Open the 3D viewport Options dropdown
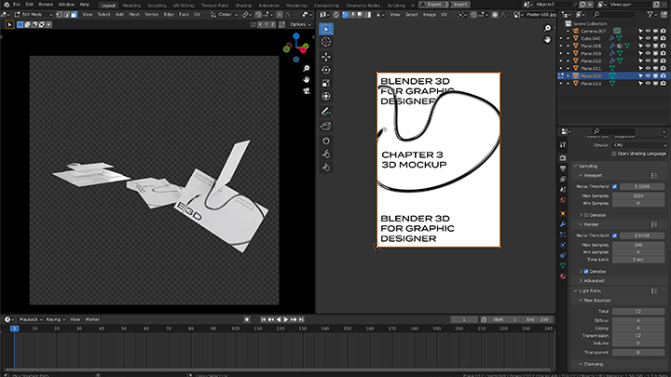 299,24
